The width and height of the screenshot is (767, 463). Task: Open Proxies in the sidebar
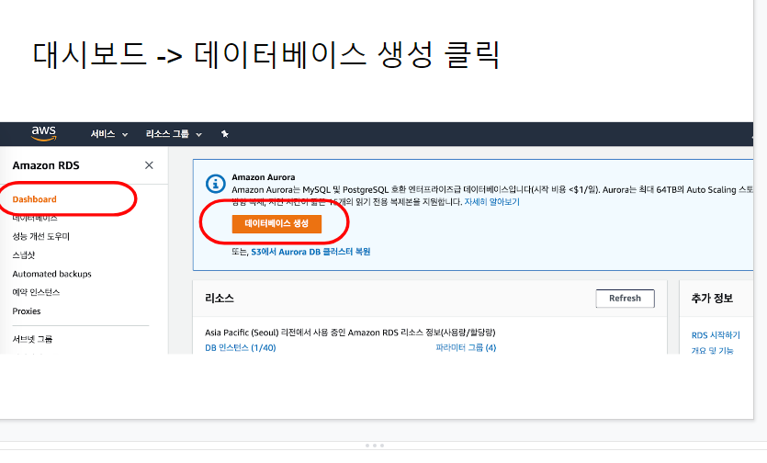(x=27, y=311)
